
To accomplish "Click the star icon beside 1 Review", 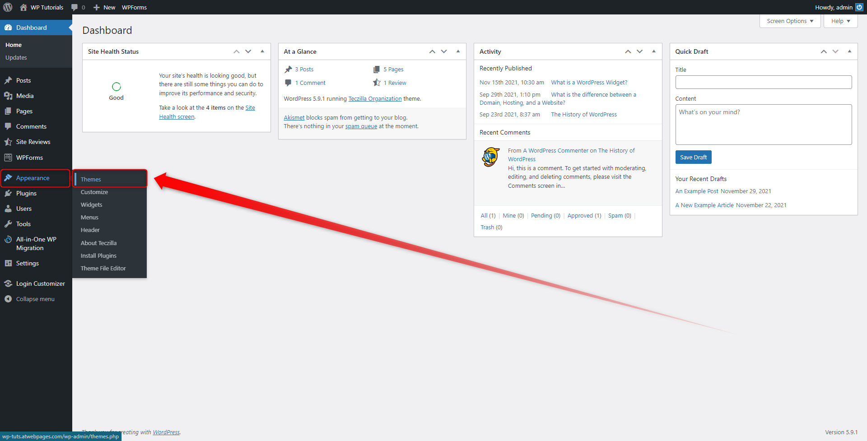I will (x=377, y=83).
